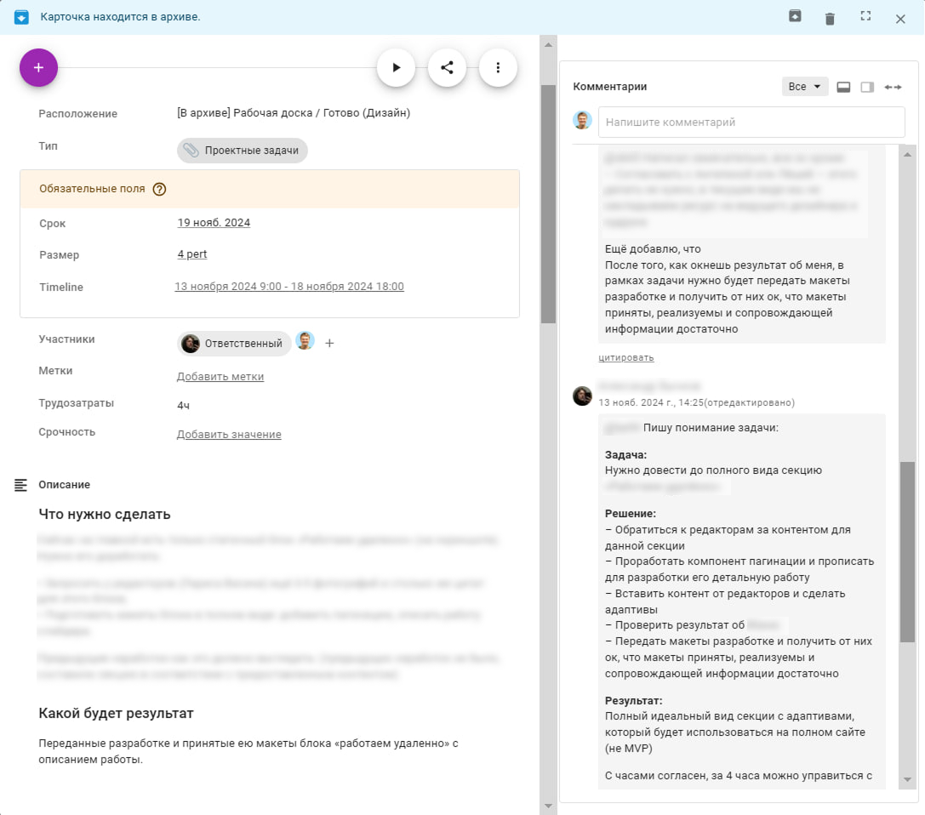The image size is (925, 815).
Task: Click the Описание section icon
Action: [20, 486]
